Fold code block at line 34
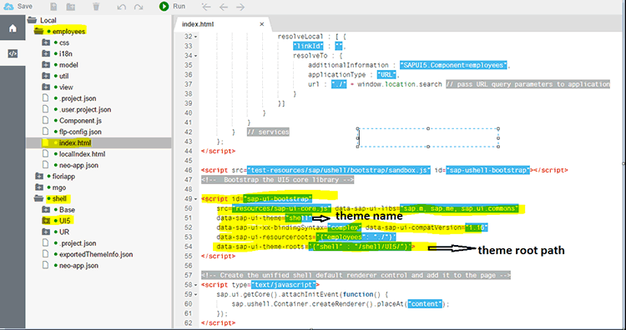Screen dimensions: 626x330 pos(195,56)
